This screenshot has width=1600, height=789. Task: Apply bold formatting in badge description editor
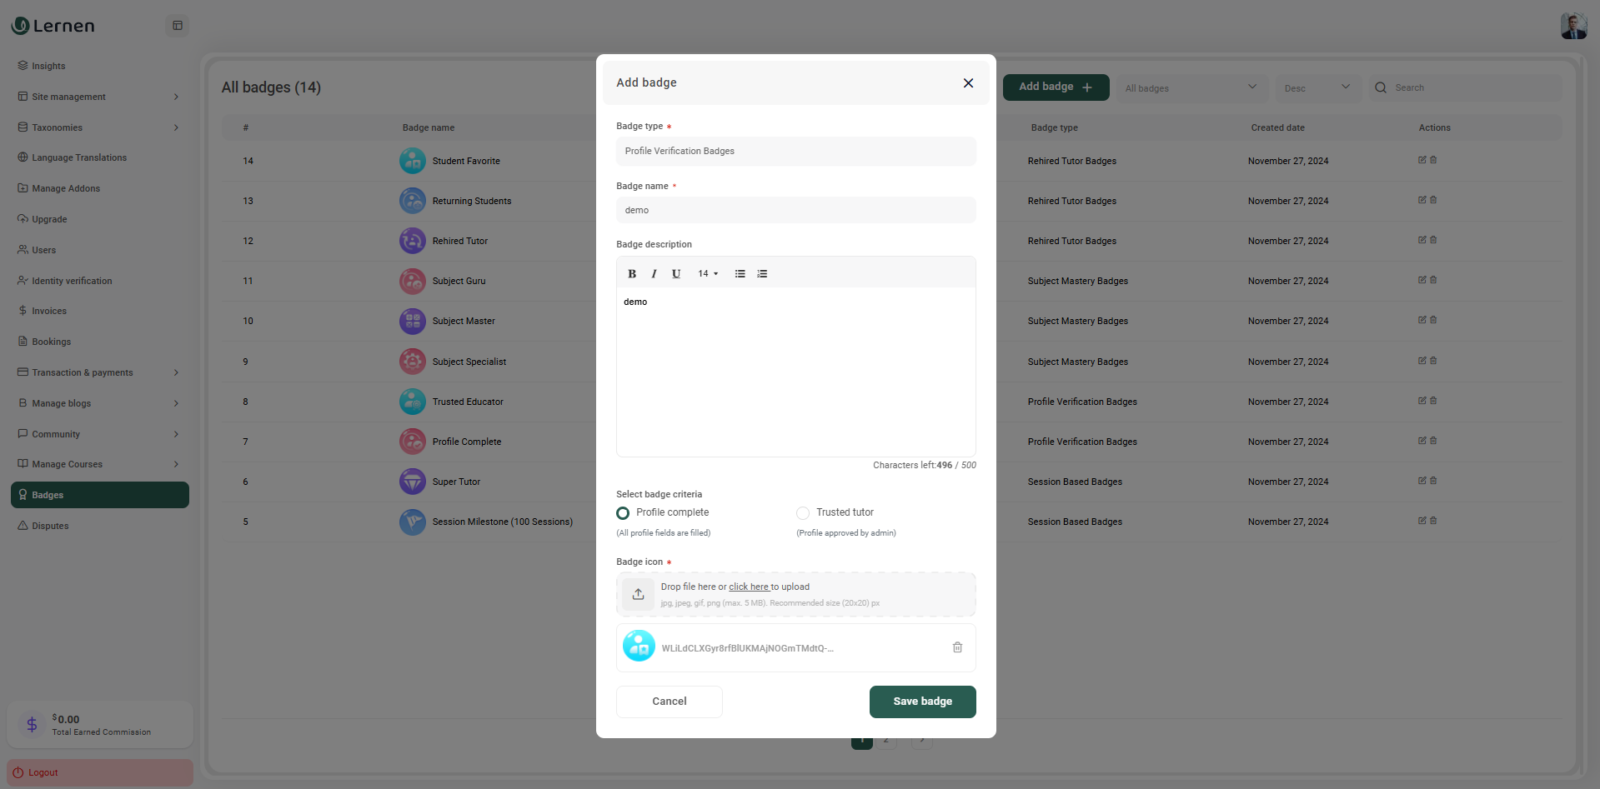(631, 273)
